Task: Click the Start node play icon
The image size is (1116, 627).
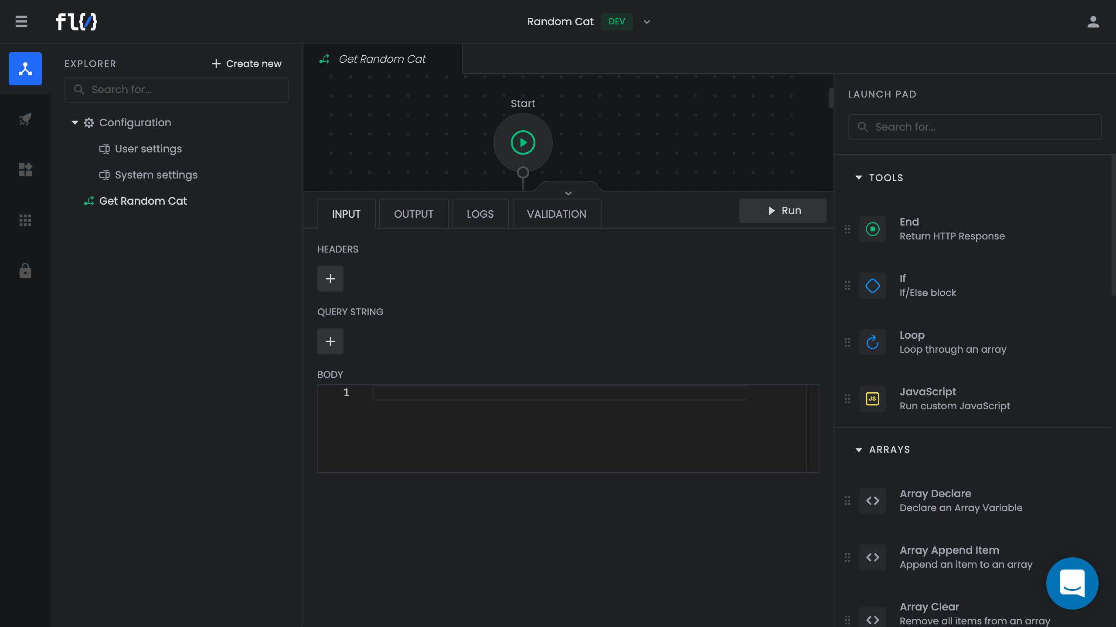Action: (523, 143)
